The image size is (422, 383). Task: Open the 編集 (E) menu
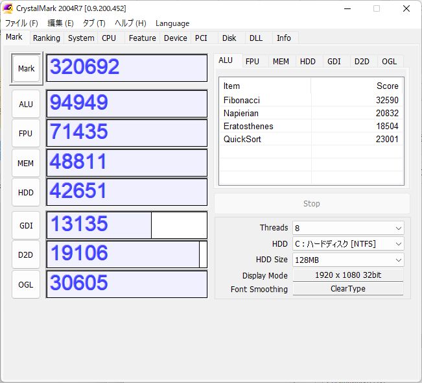pos(60,23)
